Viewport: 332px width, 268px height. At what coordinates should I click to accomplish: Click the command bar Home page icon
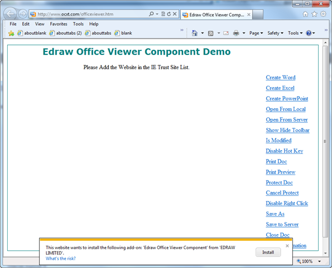point(195,33)
